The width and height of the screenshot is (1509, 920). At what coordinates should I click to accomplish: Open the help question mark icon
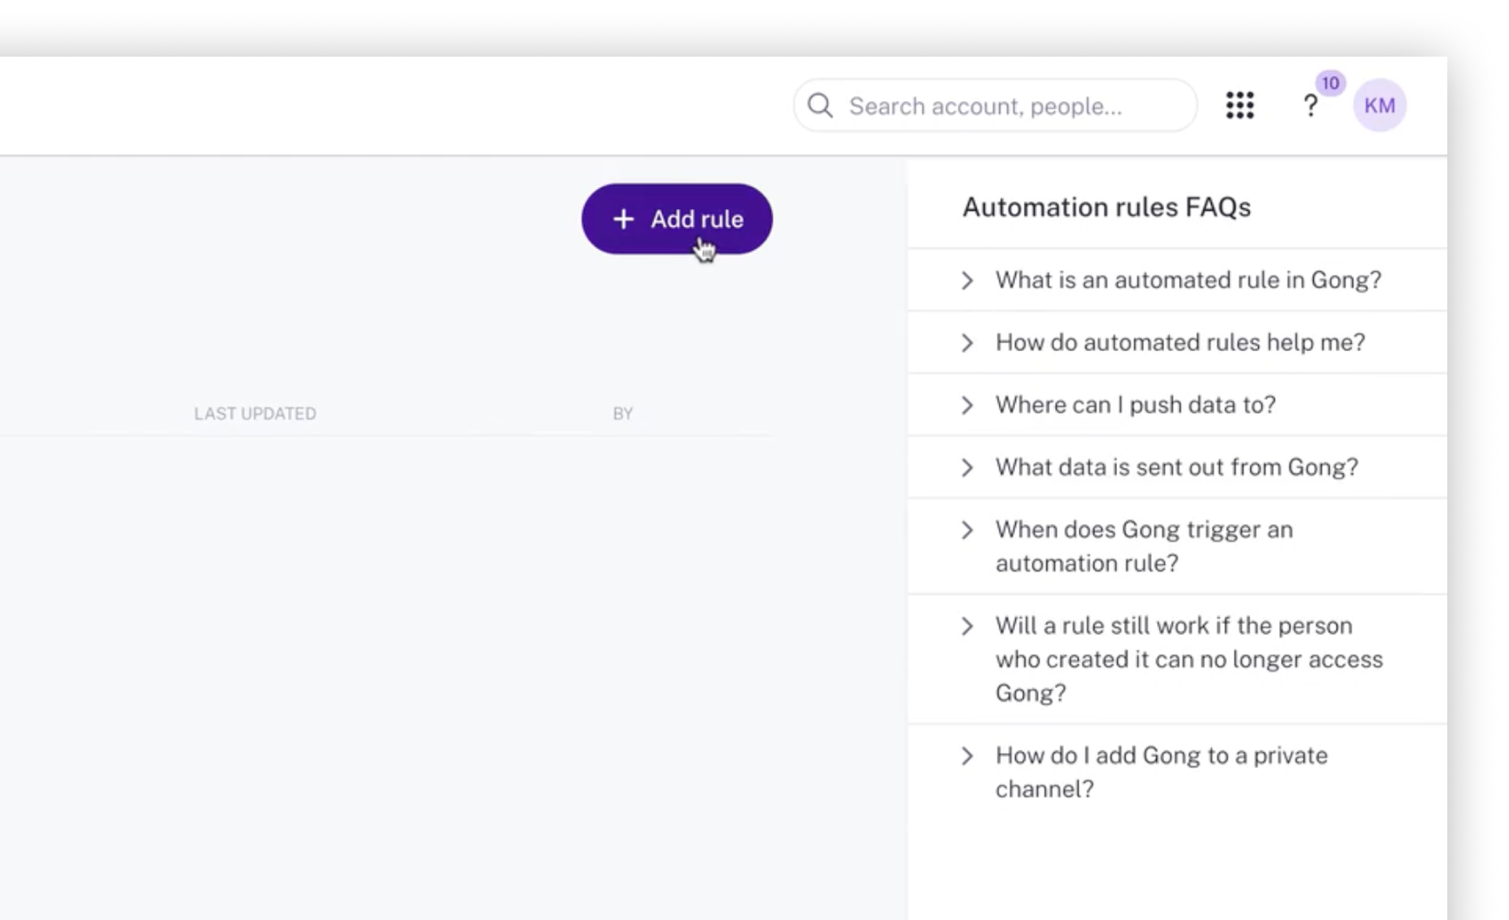pyautogui.click(x=1310, y=106)
